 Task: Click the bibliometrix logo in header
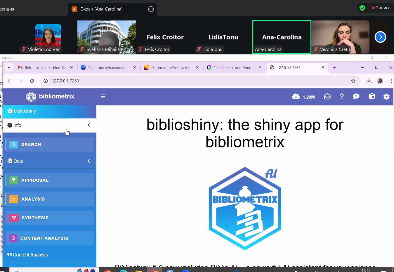50,97
